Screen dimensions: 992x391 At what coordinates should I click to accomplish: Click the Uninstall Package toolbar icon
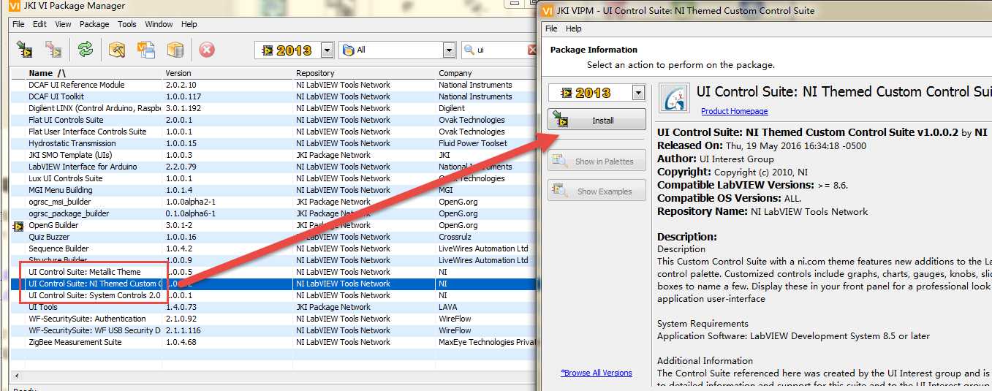(x=53, y=50)
